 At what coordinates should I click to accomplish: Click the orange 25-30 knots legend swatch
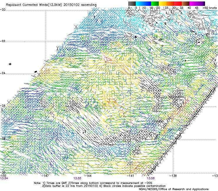coord(170,4)
